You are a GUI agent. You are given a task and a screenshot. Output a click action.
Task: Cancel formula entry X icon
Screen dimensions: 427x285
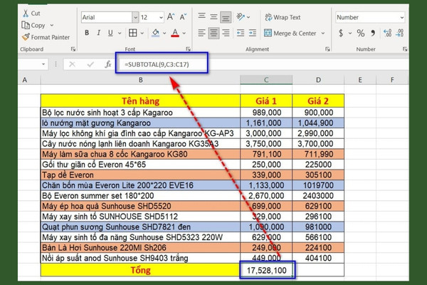coord(72,64)
